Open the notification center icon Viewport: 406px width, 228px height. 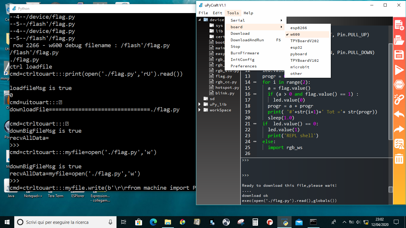point(396,222)
